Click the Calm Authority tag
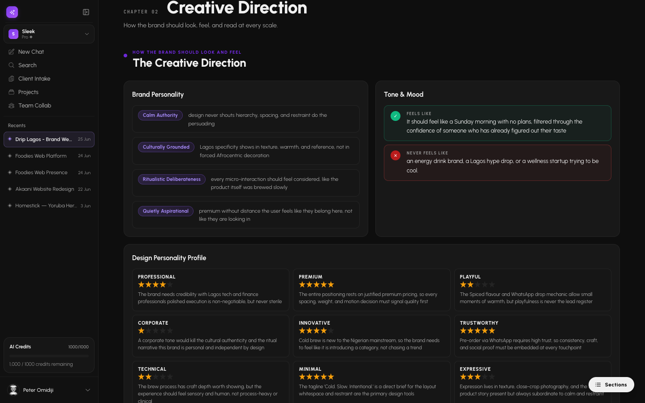The height and width of the screenshot is (403, 645). point(160,115)
